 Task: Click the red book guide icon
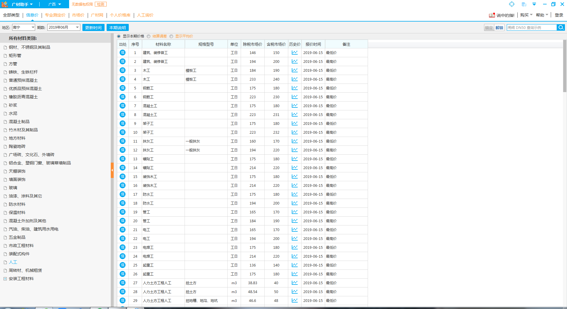pos(492,15)
